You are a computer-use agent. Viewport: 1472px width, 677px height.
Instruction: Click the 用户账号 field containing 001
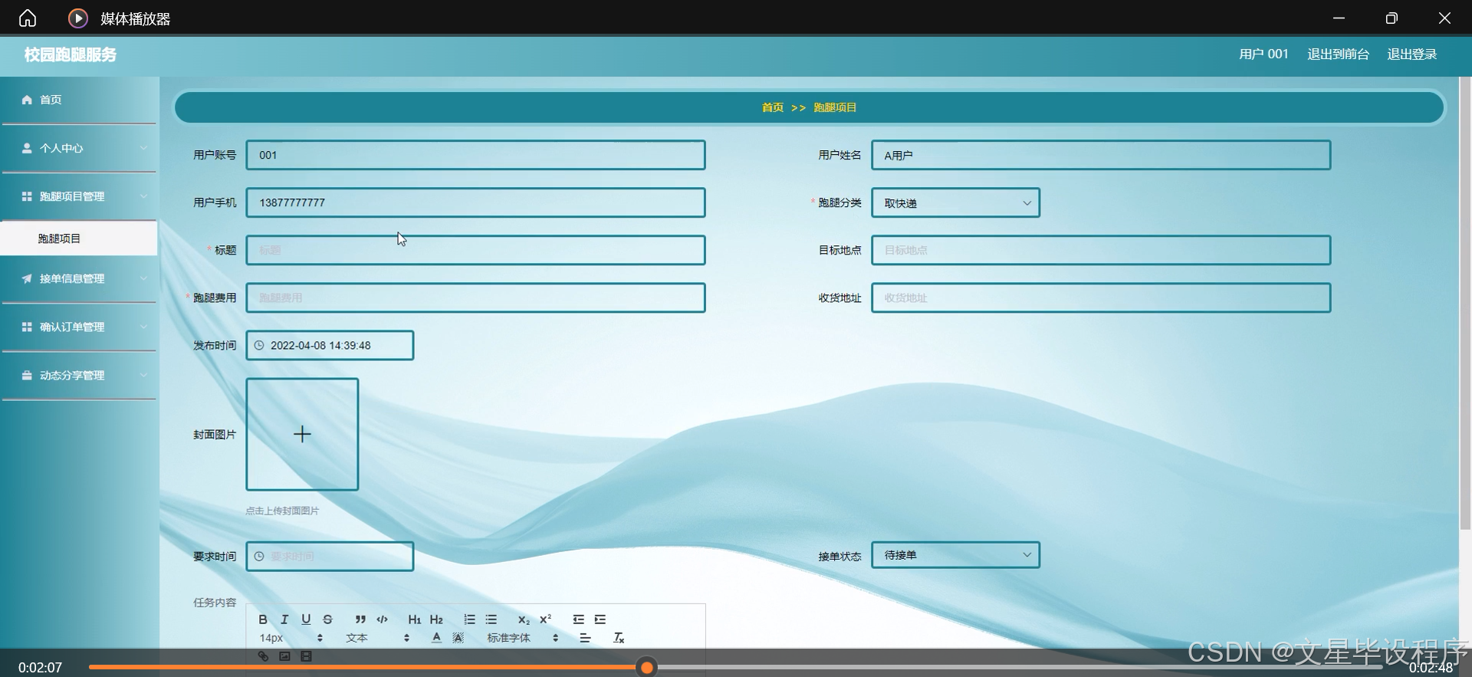475,155
